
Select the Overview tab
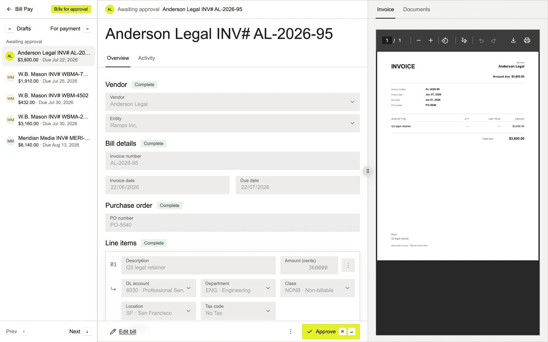[x=118, y=58]
